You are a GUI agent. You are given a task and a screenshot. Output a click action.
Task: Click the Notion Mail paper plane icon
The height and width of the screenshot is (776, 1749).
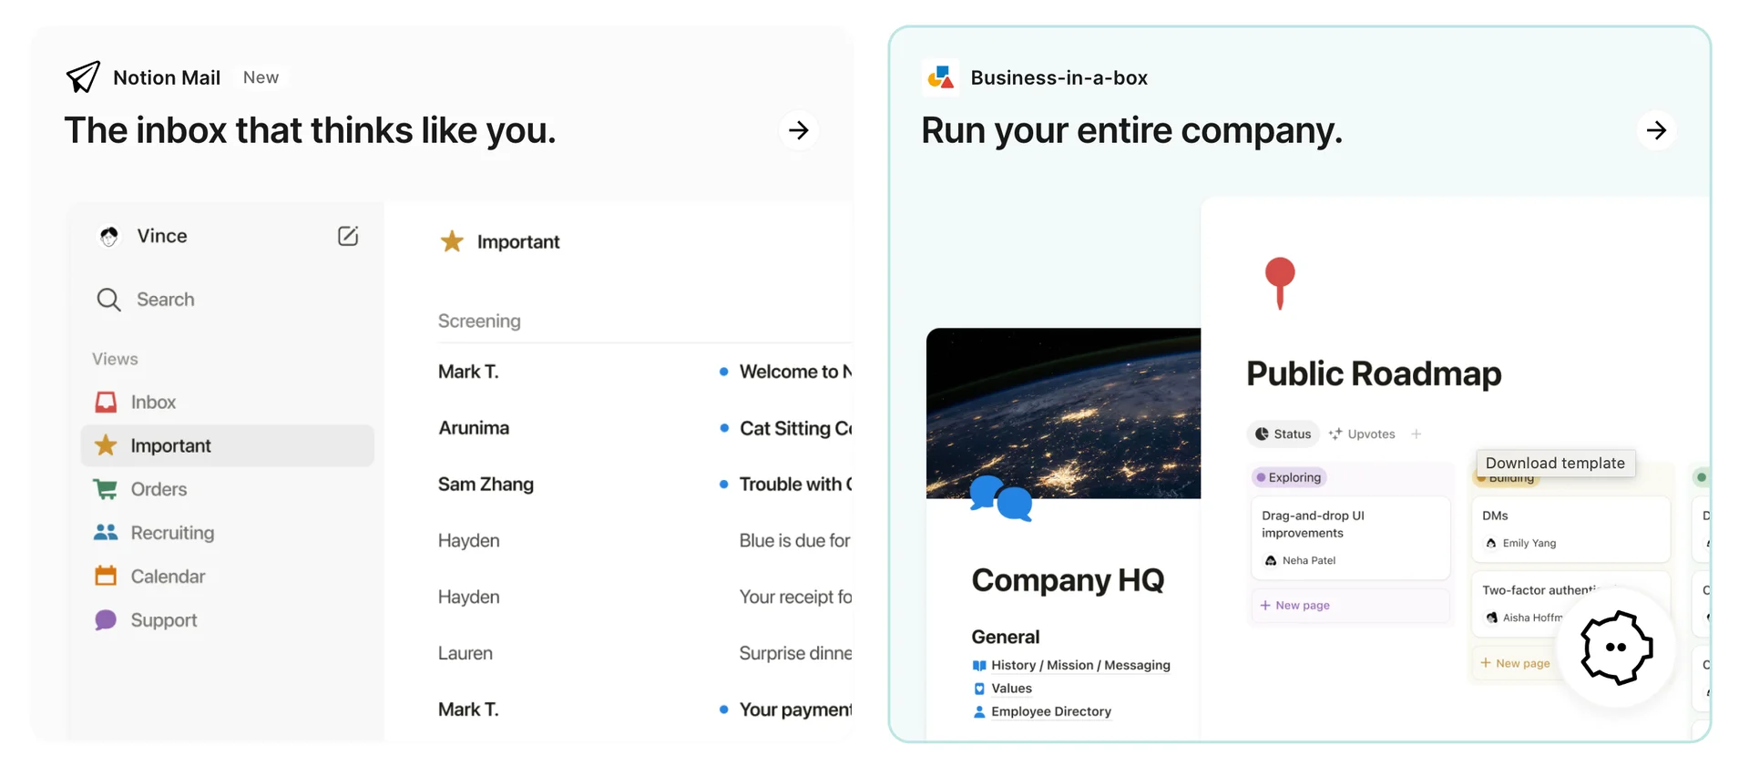tap(83, 77)
